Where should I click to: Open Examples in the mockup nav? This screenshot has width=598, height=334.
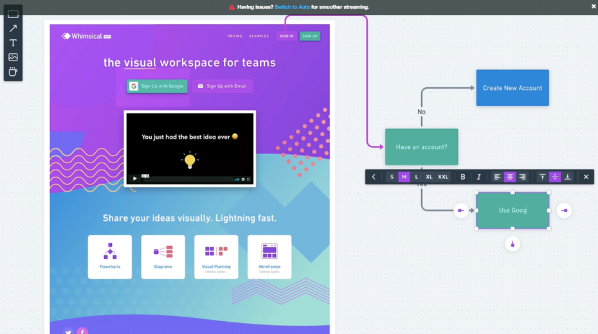tap(259, 36)
